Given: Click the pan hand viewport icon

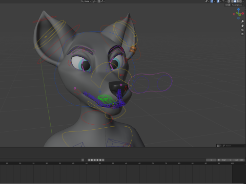Looking at the screenshot, I should coord(242,26).
